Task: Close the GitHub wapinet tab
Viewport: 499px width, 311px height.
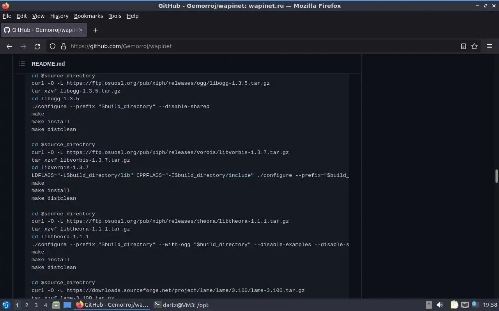Action: coord(81,30)
